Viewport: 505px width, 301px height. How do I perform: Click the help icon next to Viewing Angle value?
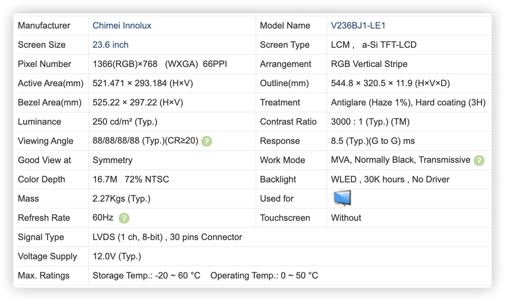tap(207, 141)
